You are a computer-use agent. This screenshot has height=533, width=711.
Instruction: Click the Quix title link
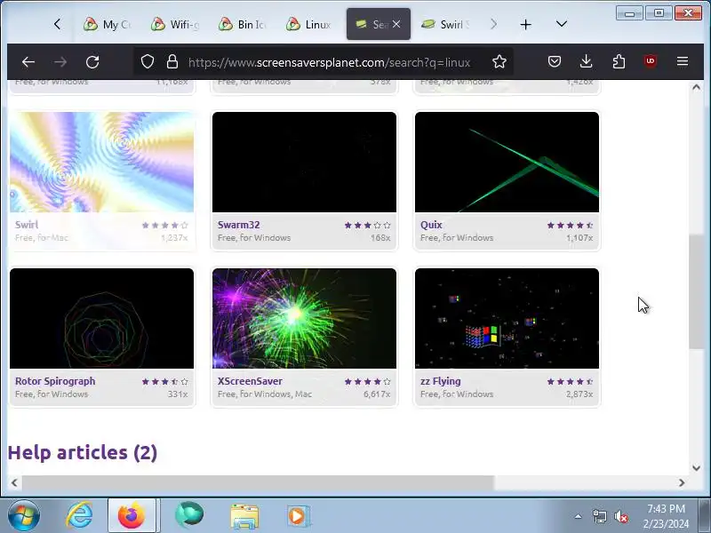431,225
